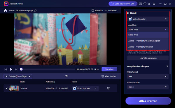Screen dimensions: 175x108
Task: Select the 36.mp4 thumbnail
Action: click(x=14, y=88)
